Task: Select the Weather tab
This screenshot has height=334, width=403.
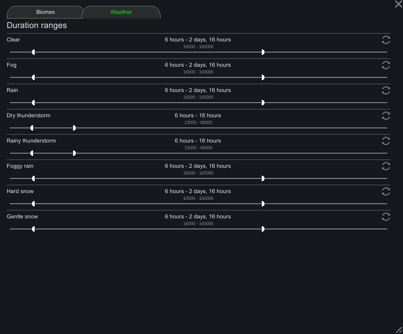Action: coord(121,12)
